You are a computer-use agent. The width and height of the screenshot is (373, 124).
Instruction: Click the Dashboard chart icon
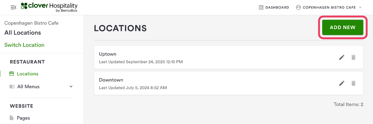point(261,7)
